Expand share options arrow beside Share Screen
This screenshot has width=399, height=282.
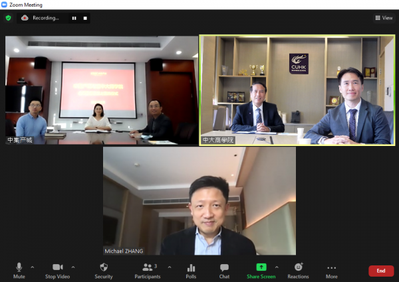click(x=278, y=267)
